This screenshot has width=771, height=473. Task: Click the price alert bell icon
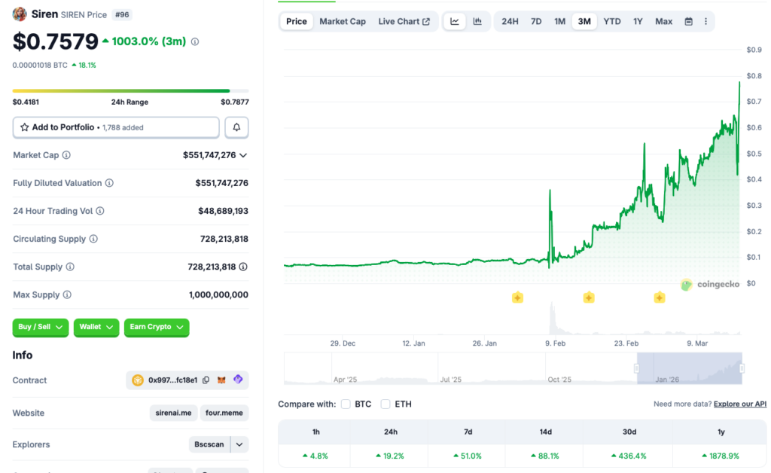(x=236, y=128)
